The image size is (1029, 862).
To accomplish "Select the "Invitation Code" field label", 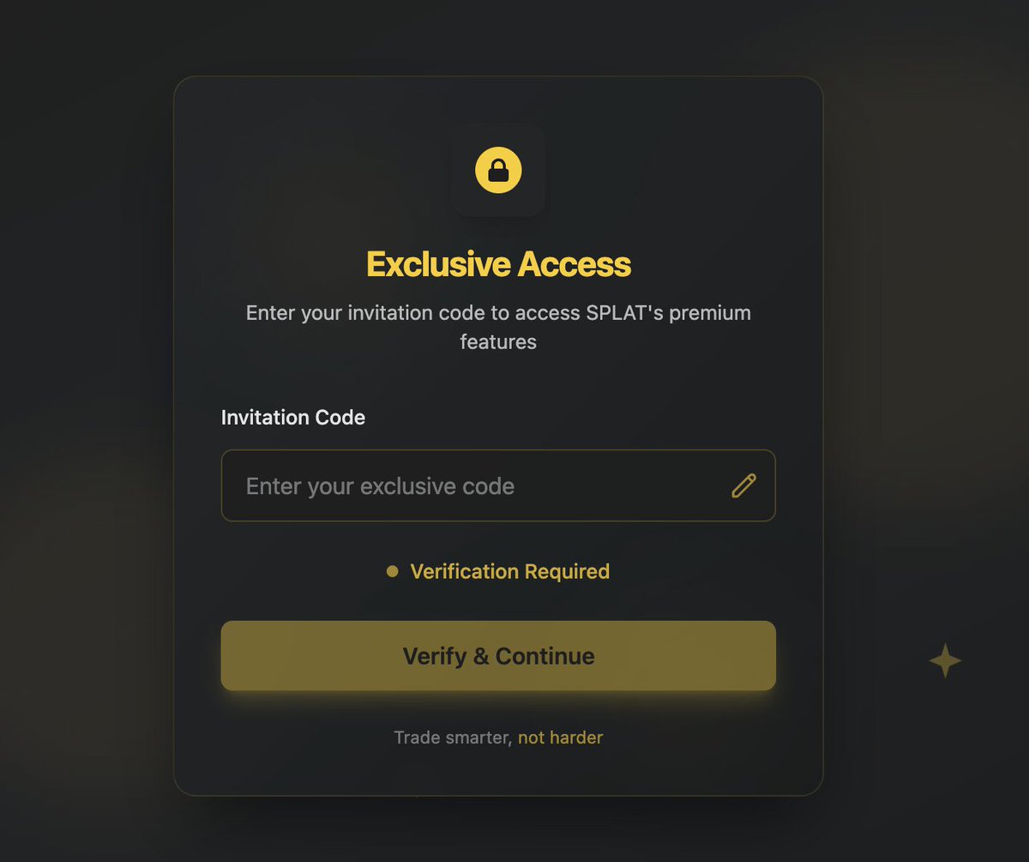I will 293,418.
